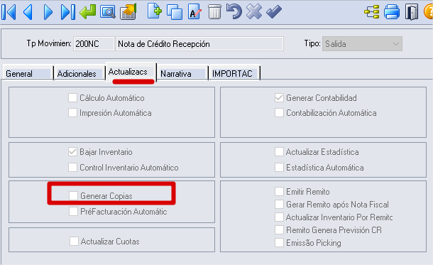This screenshot has height=265, width=433.
Task: Enable Actualizar Cuotas checkbox
Action: 74,242
